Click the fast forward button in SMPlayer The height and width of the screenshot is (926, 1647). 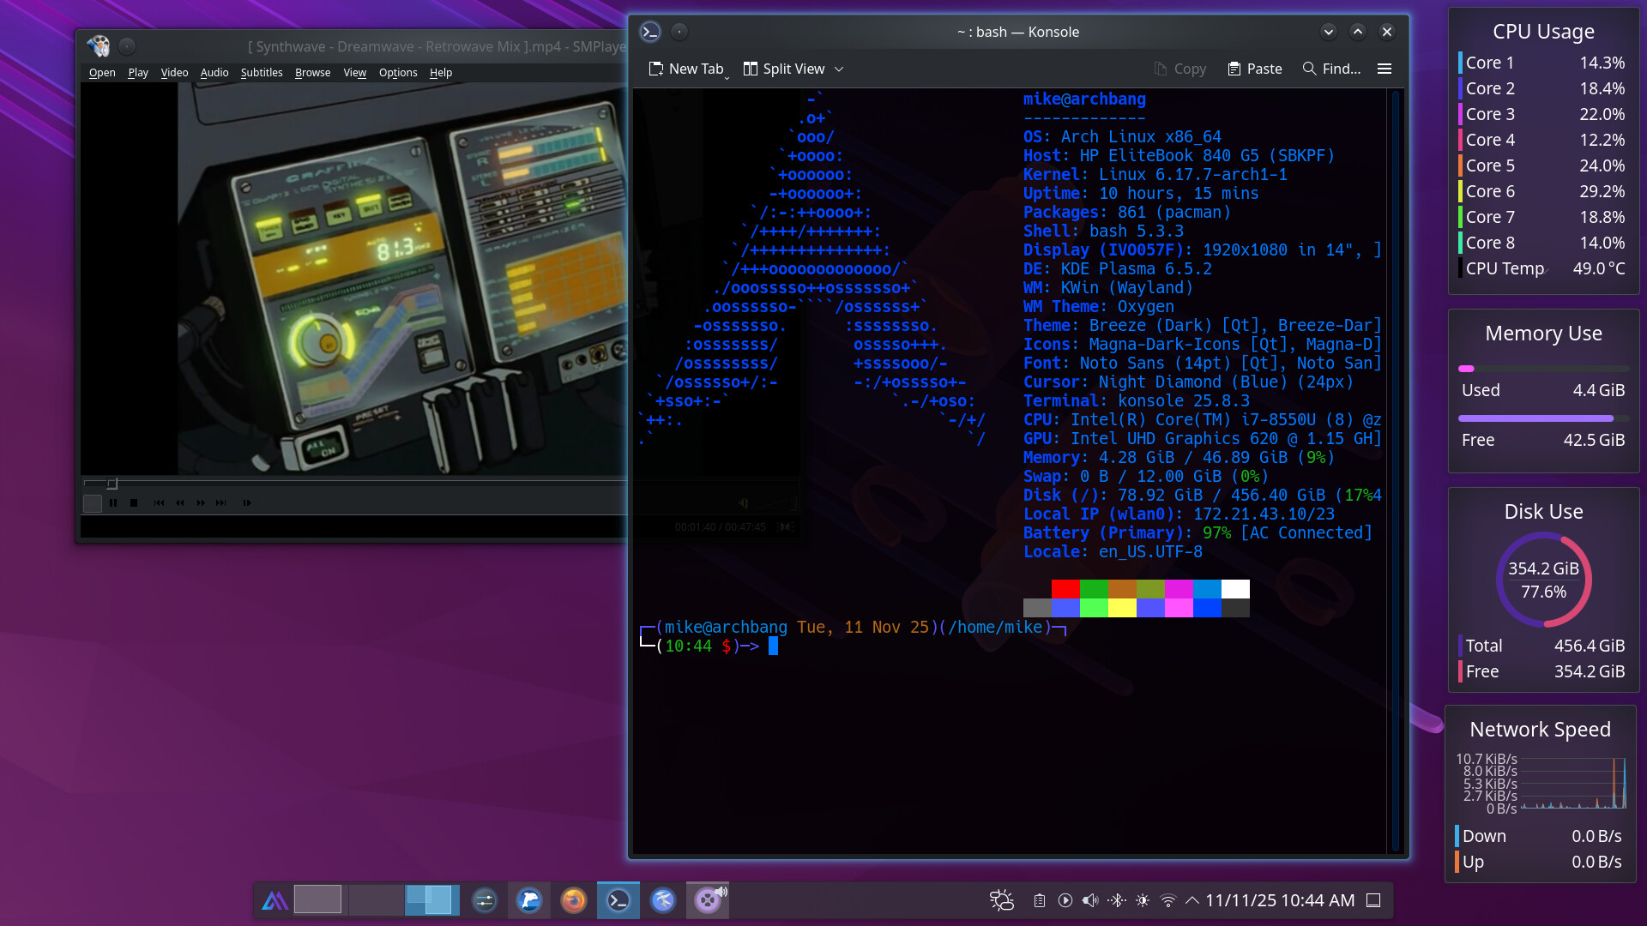[201, 503]
